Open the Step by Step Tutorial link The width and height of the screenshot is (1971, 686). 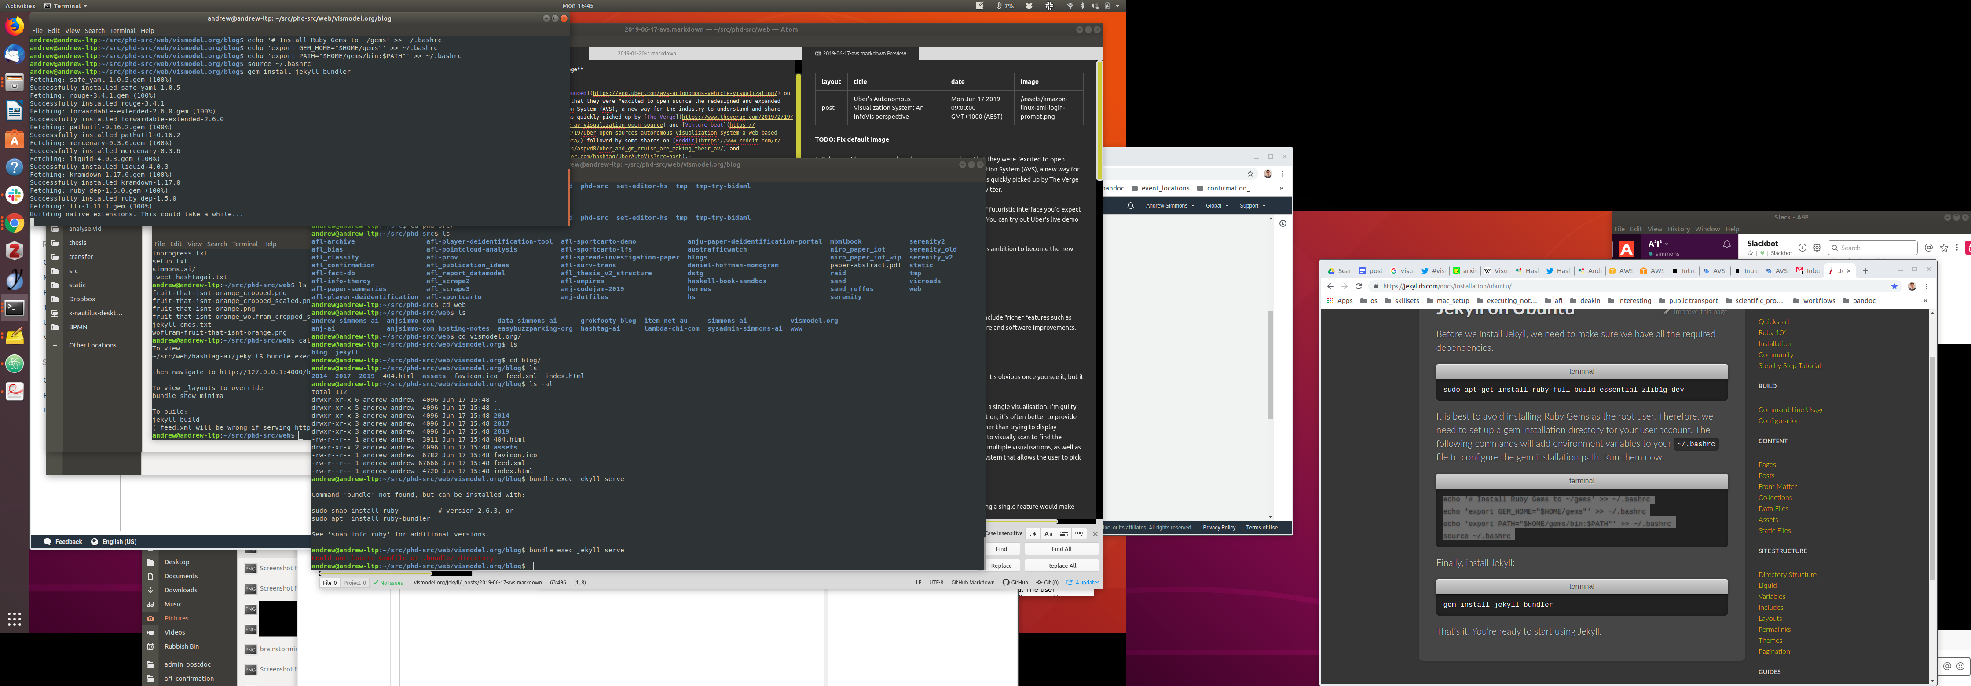coord(1789,365)
